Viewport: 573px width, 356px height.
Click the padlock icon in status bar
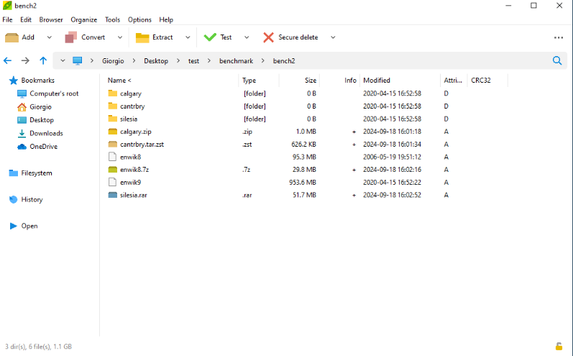coord(559,346)
